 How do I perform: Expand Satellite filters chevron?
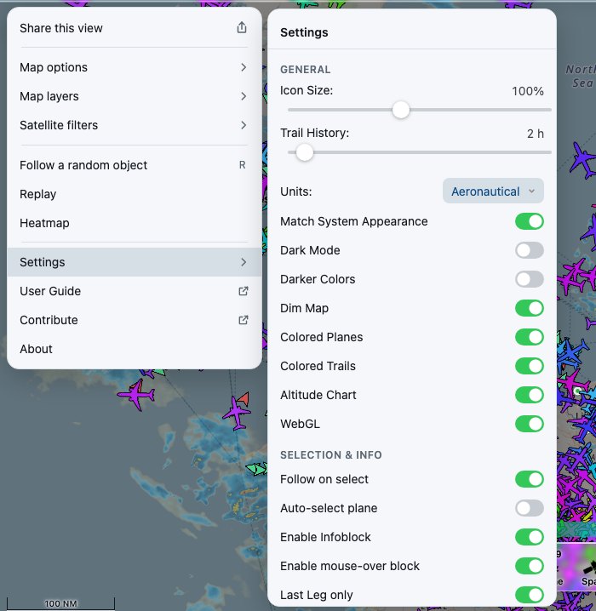pyautogui.click(x=244, y=125)
